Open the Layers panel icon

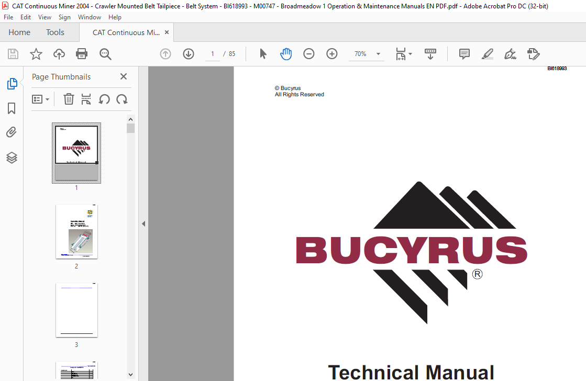click(x=12, y=158)
